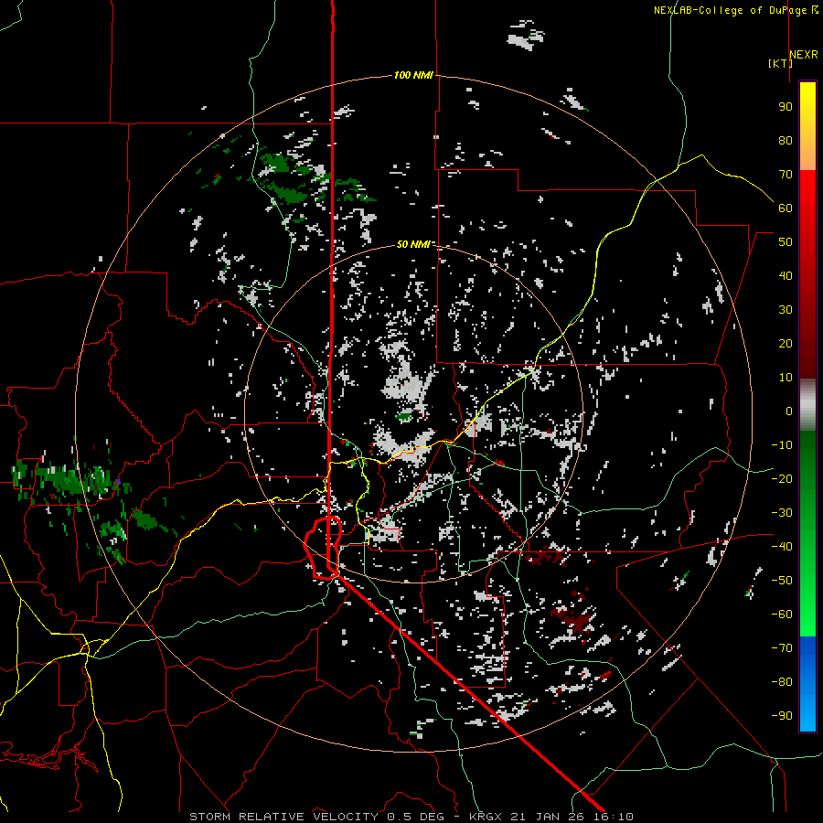Viewport: 823px width, 823px height.
Task: Click the -50 value on the velocity scale
Action: tap(782, 581)
